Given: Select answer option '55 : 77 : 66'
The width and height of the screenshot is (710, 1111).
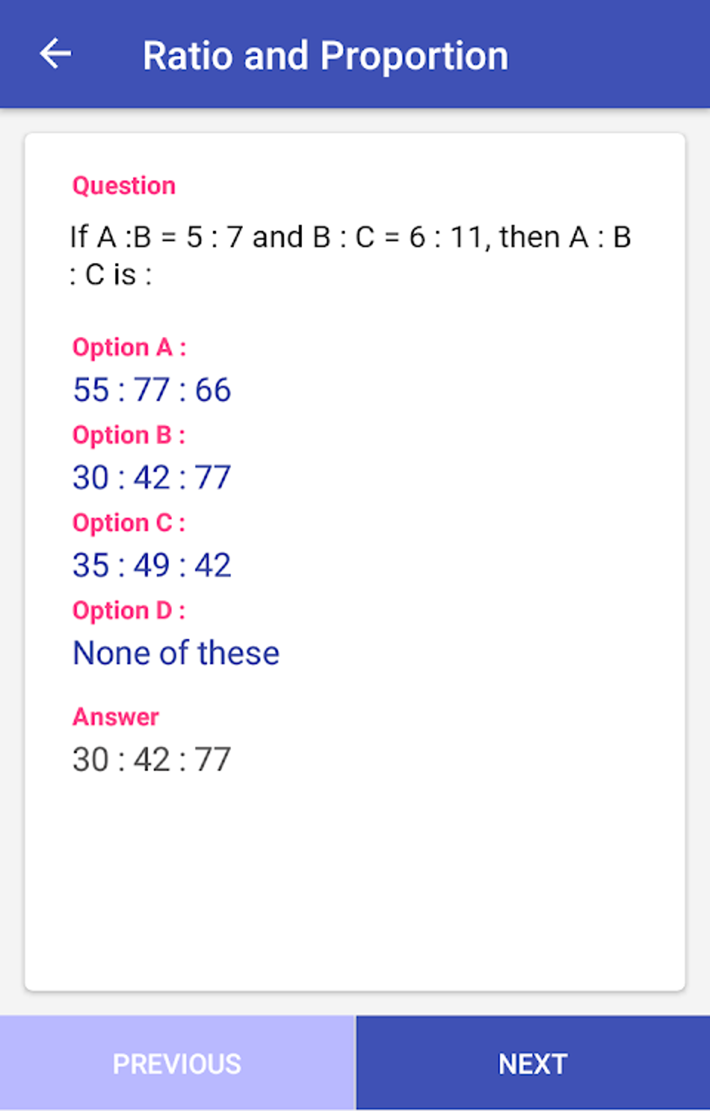Looking at the screenshot, I should [x=152, y=390].
